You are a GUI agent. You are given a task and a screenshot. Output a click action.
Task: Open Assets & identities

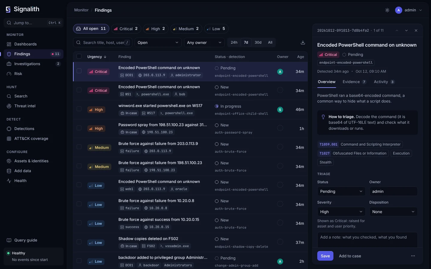tap(34, 161)
